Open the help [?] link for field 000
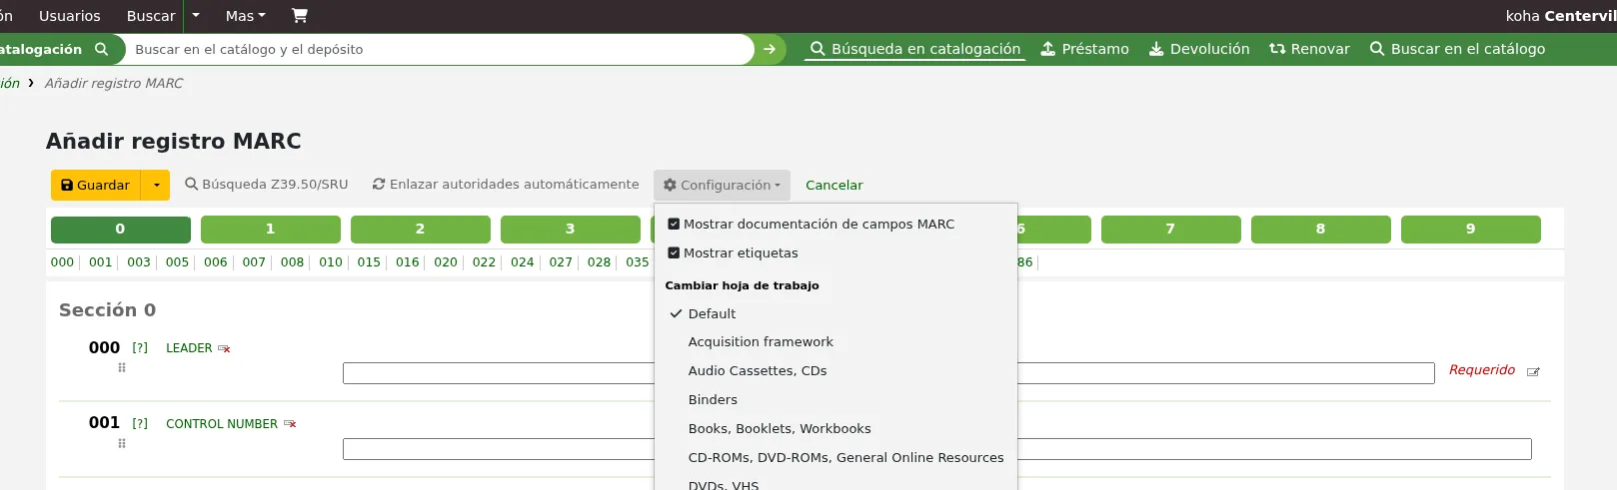 tap(140, 348)
